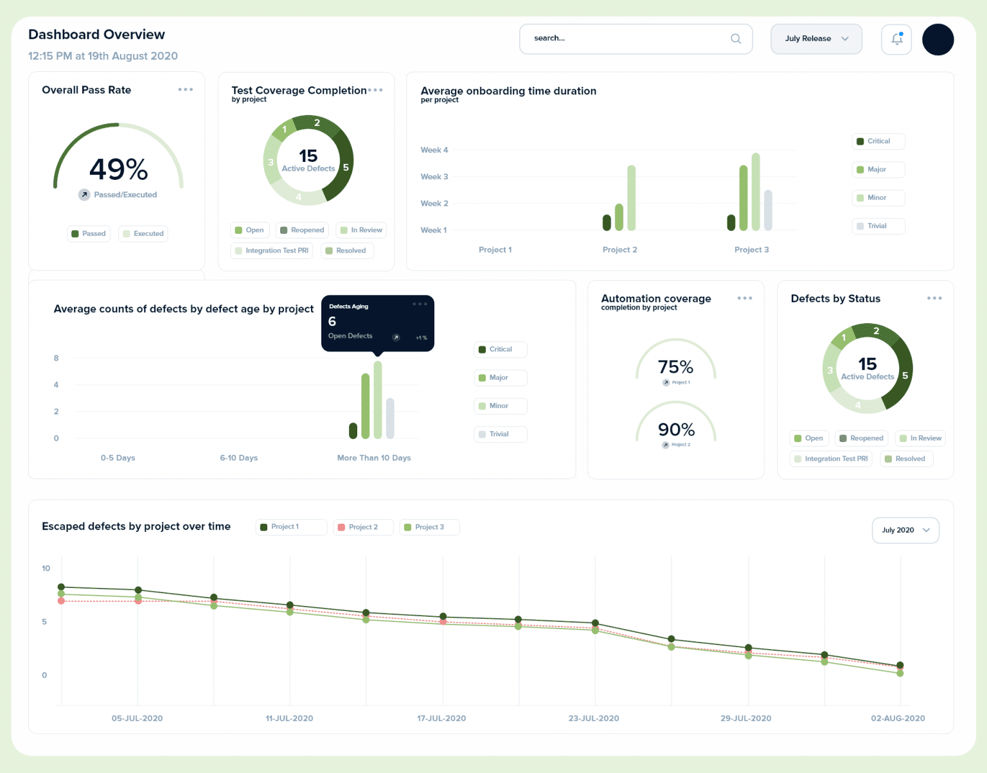Open Defects by Status options menu
This screenshot has height=773, width=987.
pyautogui.click(x=935, y=298)
